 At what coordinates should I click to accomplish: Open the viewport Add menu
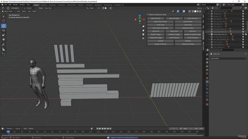point(29,11)
